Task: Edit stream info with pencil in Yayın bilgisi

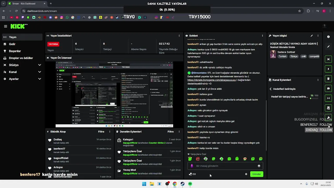Action: (312, 36)
